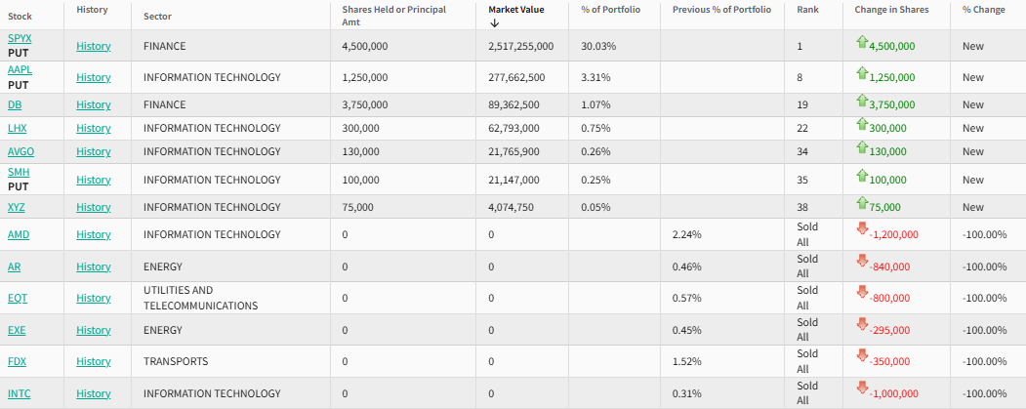View History for DB stock
This screenshot has height=409, width=1026.
[94, 104]
